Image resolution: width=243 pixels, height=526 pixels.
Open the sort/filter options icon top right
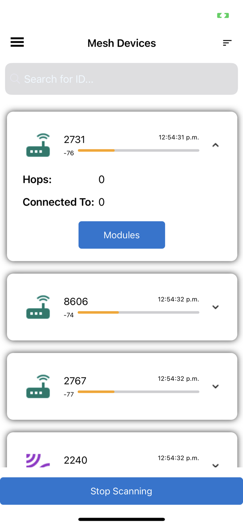[x=227, y=42]
